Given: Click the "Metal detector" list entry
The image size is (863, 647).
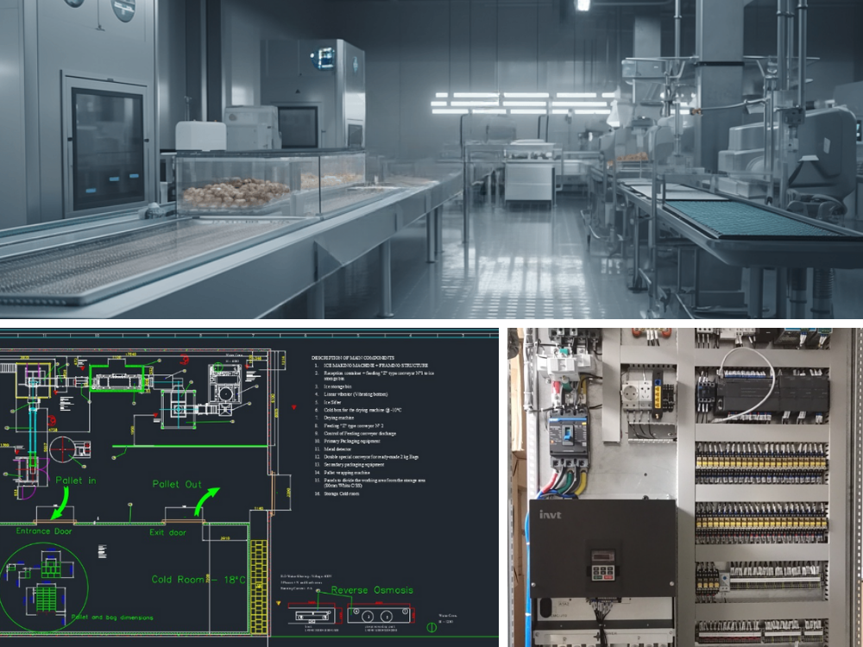Looking at the screenshot, I should coord(342,448).
